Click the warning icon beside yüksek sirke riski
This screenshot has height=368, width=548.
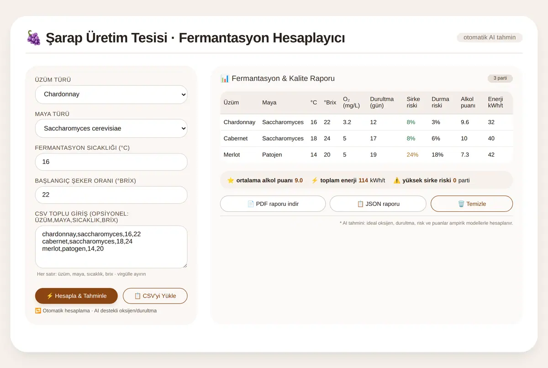click(397, 180)
